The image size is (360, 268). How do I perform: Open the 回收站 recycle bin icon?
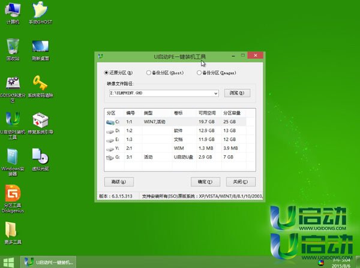13,50
